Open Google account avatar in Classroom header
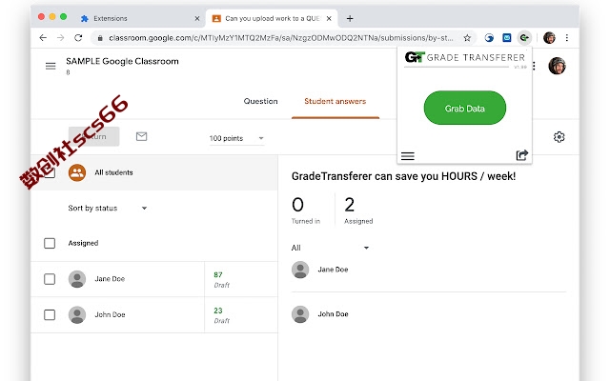The width and height of the screenshot is (610, 381). point(557,66)
